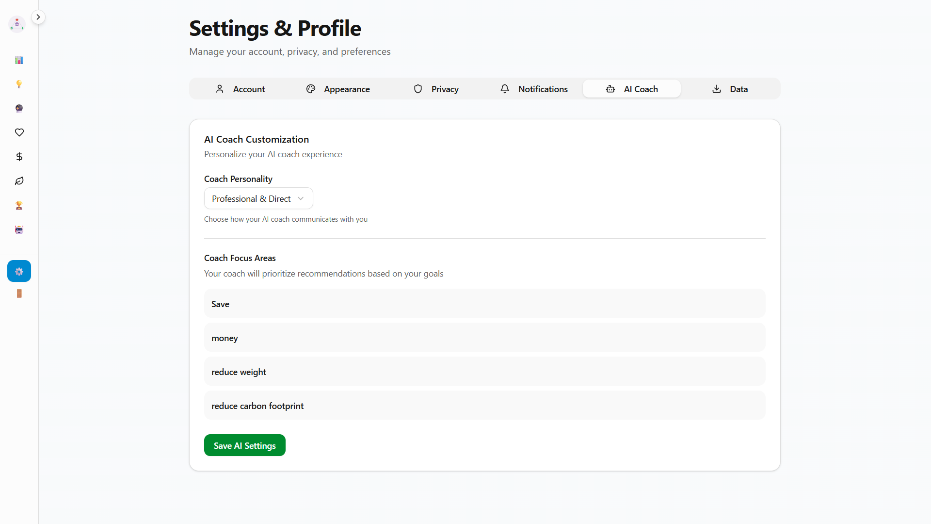The height and width of the screenshot is (524, 931).
Task: Click the app logo at top of sidebar
Action: 17,24
